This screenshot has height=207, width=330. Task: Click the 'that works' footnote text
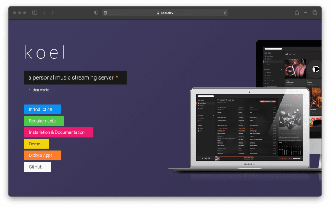coord(41,90)
